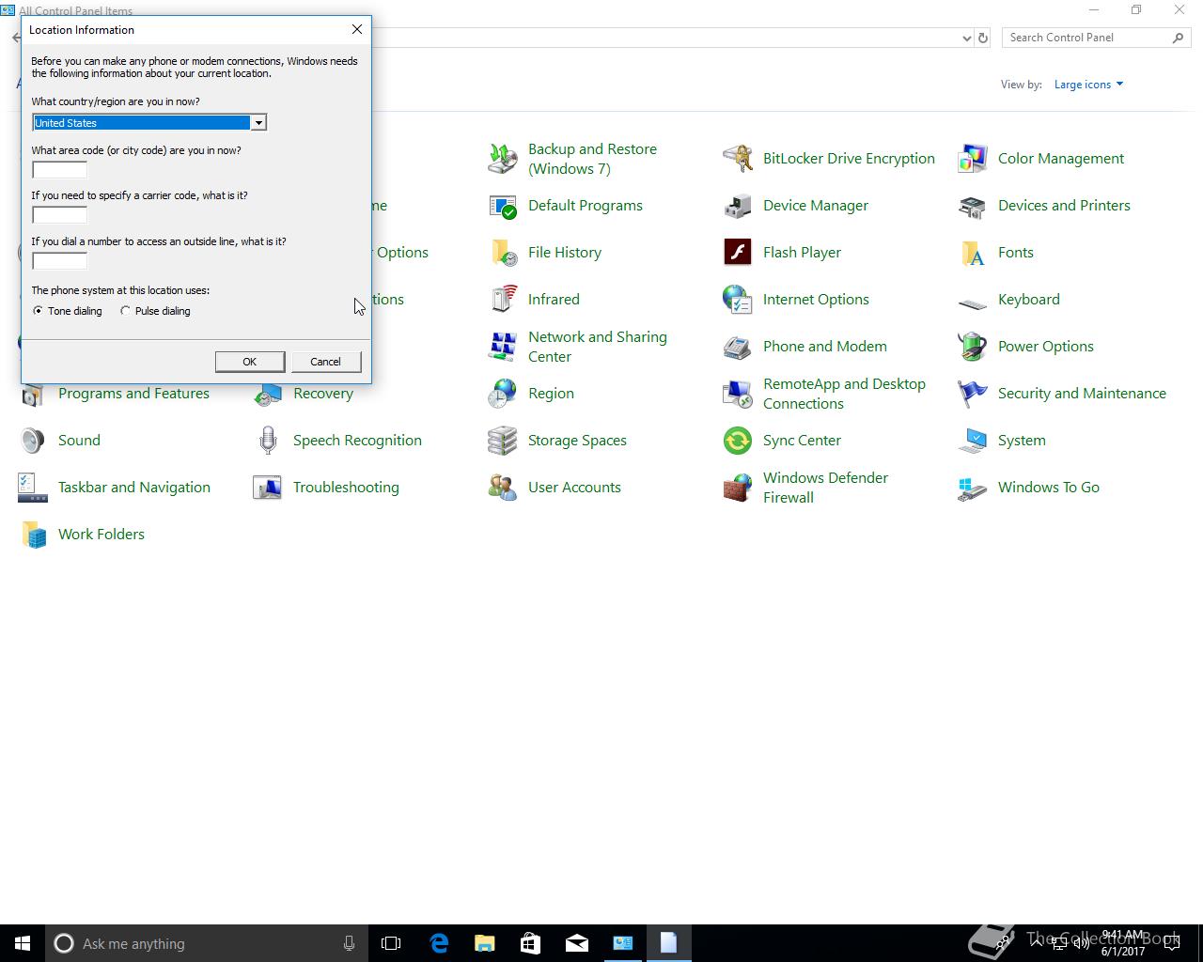Launch Microsoft Edge from taskbar
The image size is (1203, 962).
[439, 943]
